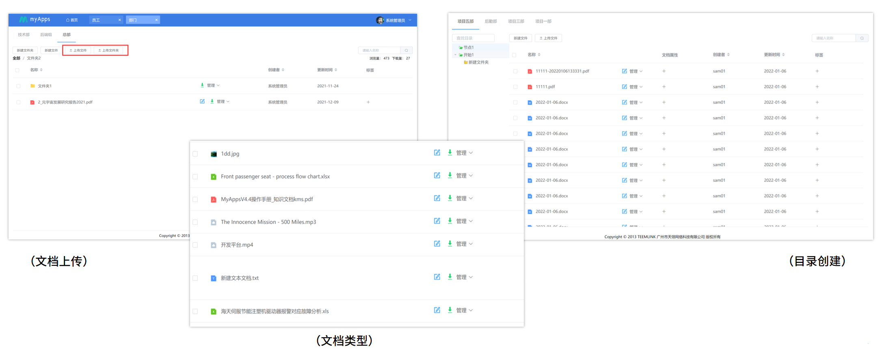
Task: Download 文件夹1 in the myApps window
Action: point(202,85)
